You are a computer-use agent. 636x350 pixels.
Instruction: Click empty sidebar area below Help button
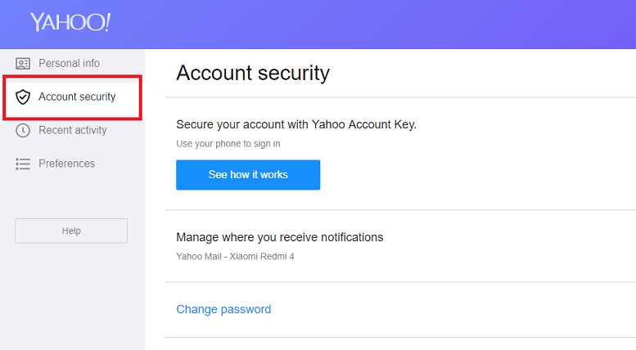(x=71, y=294)
